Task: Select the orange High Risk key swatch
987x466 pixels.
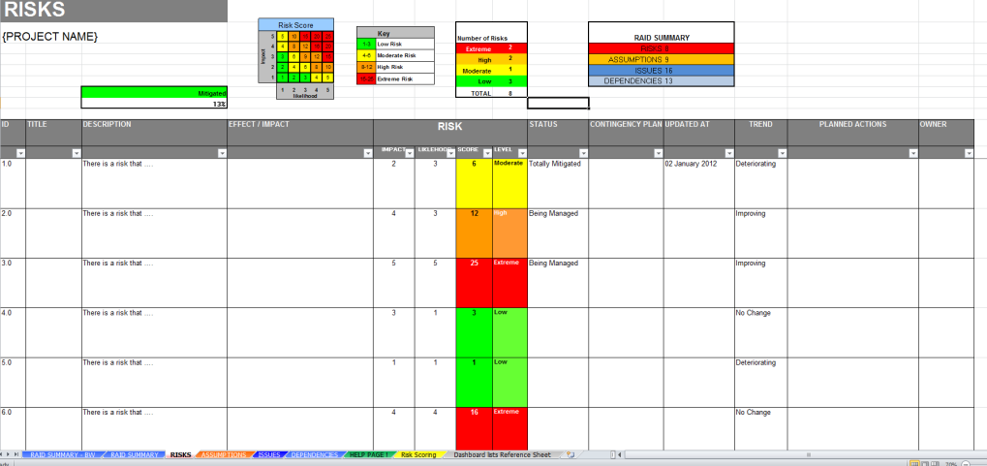Action: coord(366,68)
